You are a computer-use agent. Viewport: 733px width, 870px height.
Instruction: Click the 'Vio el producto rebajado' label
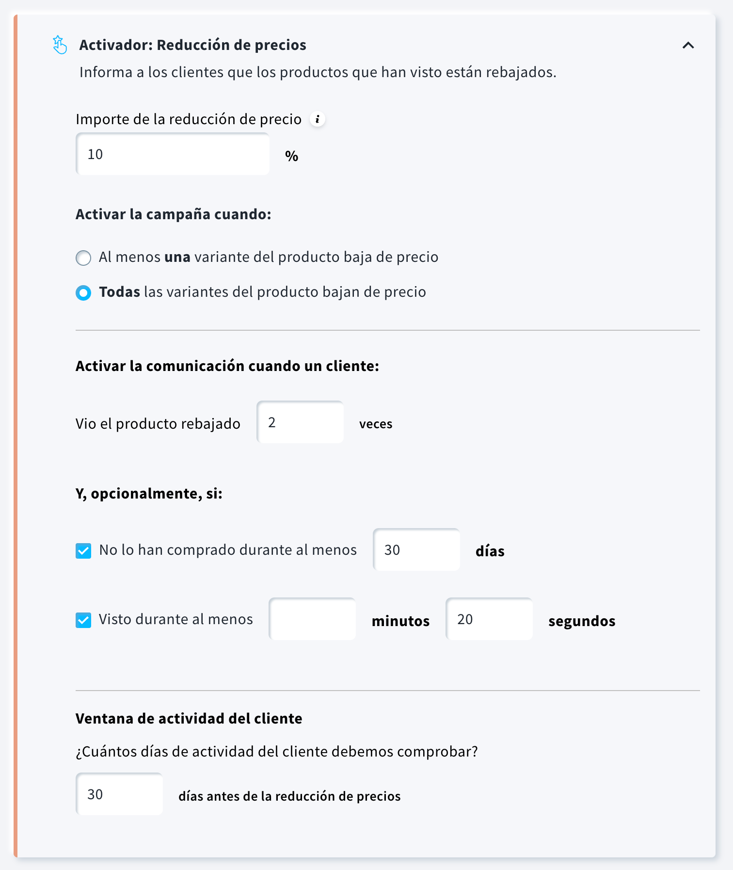(158, 424)
